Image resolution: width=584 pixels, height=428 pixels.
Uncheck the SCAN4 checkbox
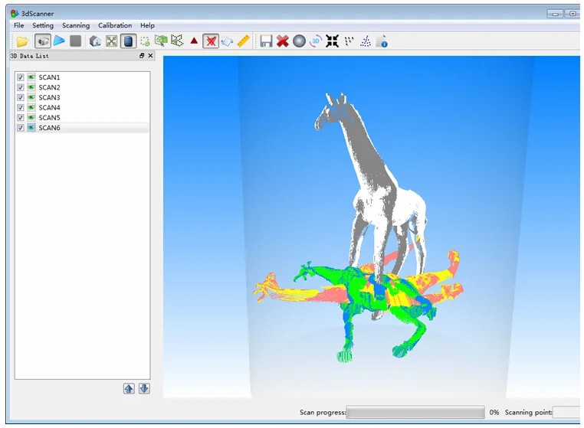point(21,107)
